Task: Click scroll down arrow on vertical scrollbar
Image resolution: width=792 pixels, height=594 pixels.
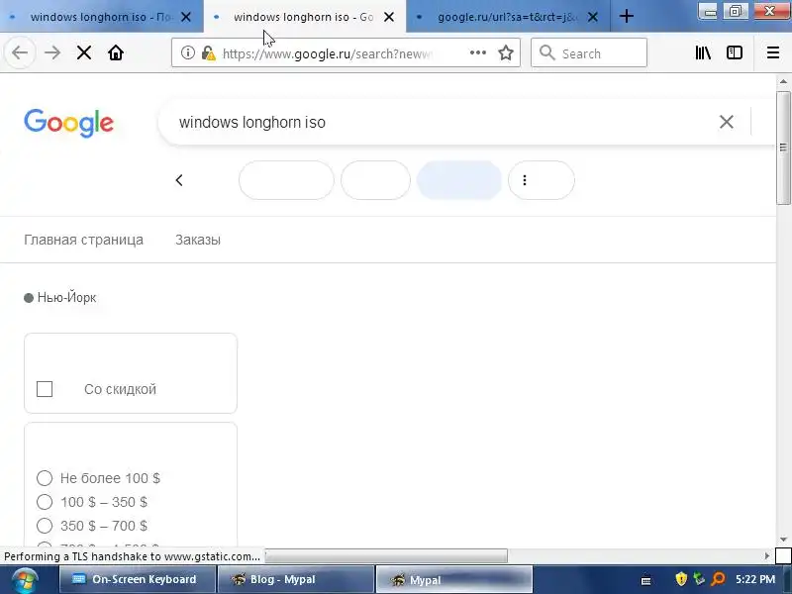Action: click(783, 540)
